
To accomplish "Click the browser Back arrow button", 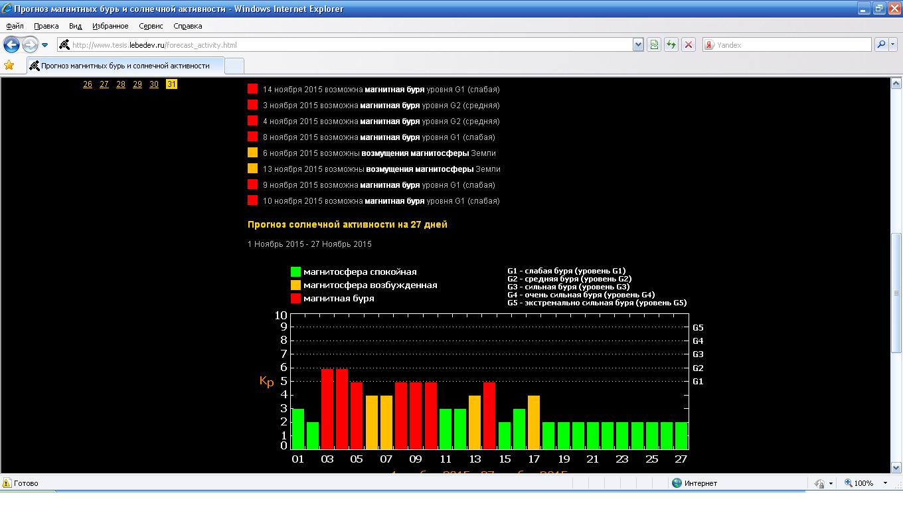I will 11,44.
